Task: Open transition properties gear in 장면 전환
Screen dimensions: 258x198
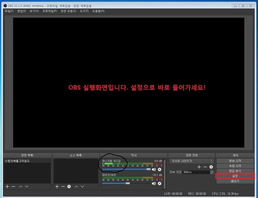Action: tap(211, 167)
